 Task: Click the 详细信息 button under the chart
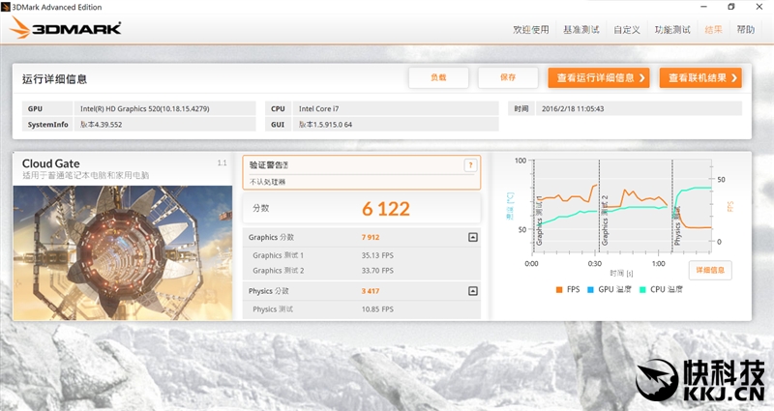coord(710,270)
